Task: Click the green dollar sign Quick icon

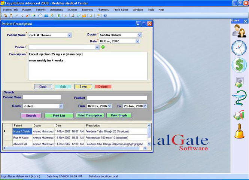Action: [x=239, y=65]
